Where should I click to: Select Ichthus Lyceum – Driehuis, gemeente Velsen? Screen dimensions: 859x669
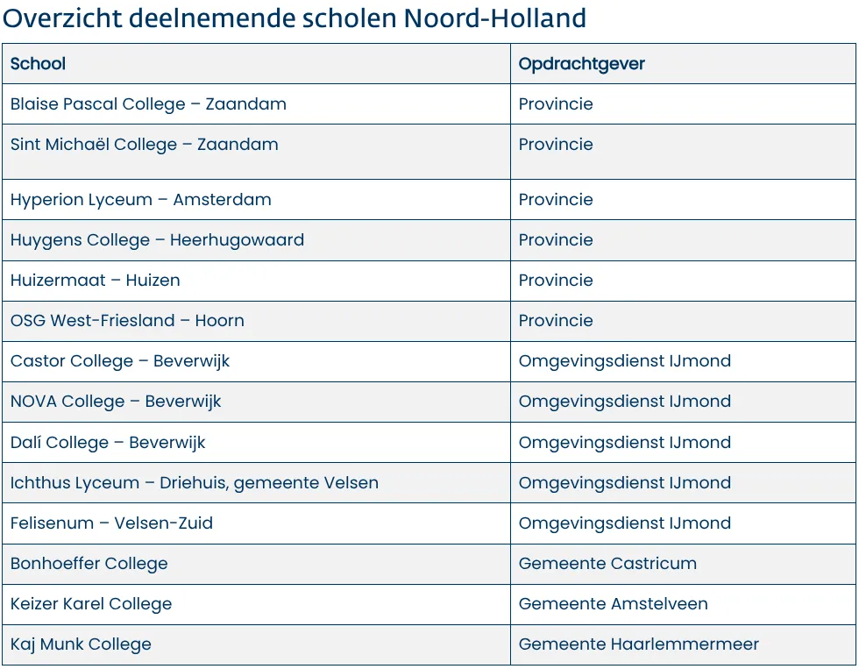point(195,483)
